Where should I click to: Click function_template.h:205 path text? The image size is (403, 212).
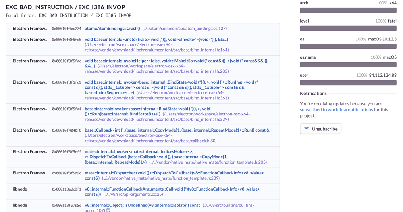208,162
